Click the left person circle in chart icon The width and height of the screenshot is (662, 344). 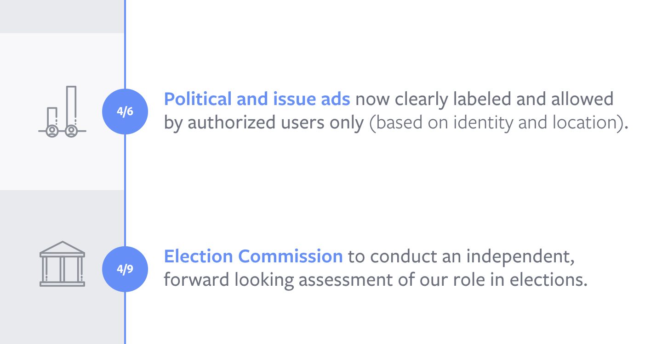(52, 132)
